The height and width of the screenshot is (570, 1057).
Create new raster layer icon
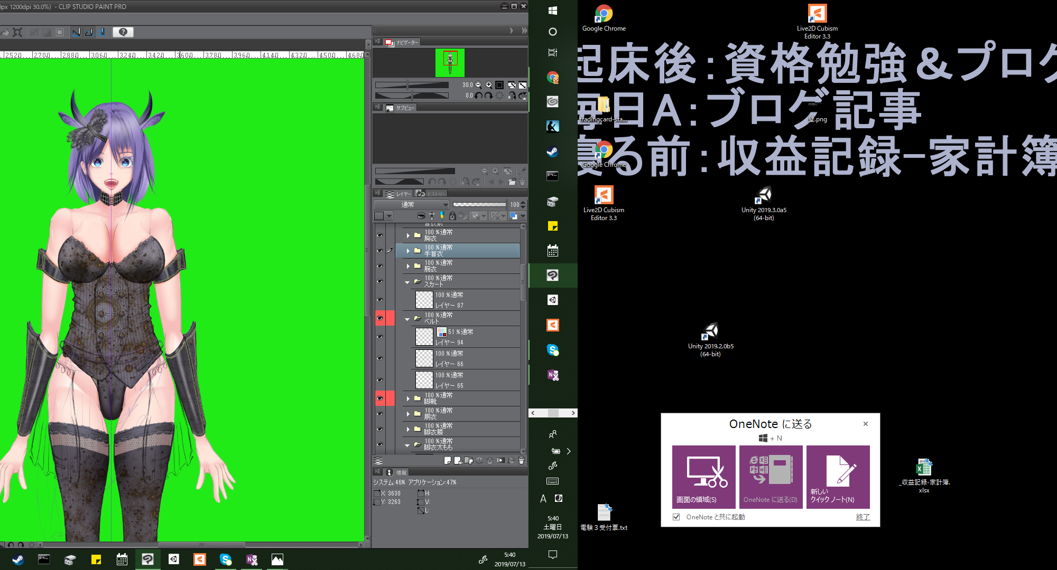point(448,461)
